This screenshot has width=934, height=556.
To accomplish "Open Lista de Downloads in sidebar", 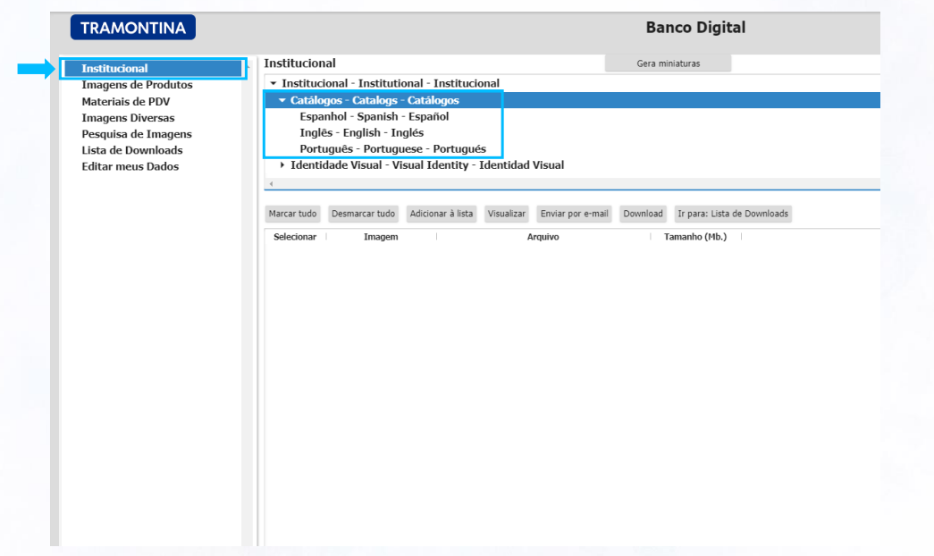I will (131, 150).
